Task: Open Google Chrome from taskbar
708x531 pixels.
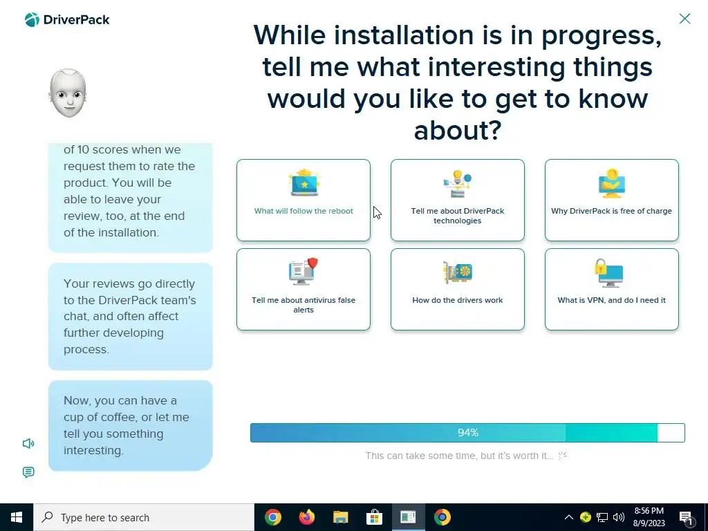Action: tap(273, 517)
